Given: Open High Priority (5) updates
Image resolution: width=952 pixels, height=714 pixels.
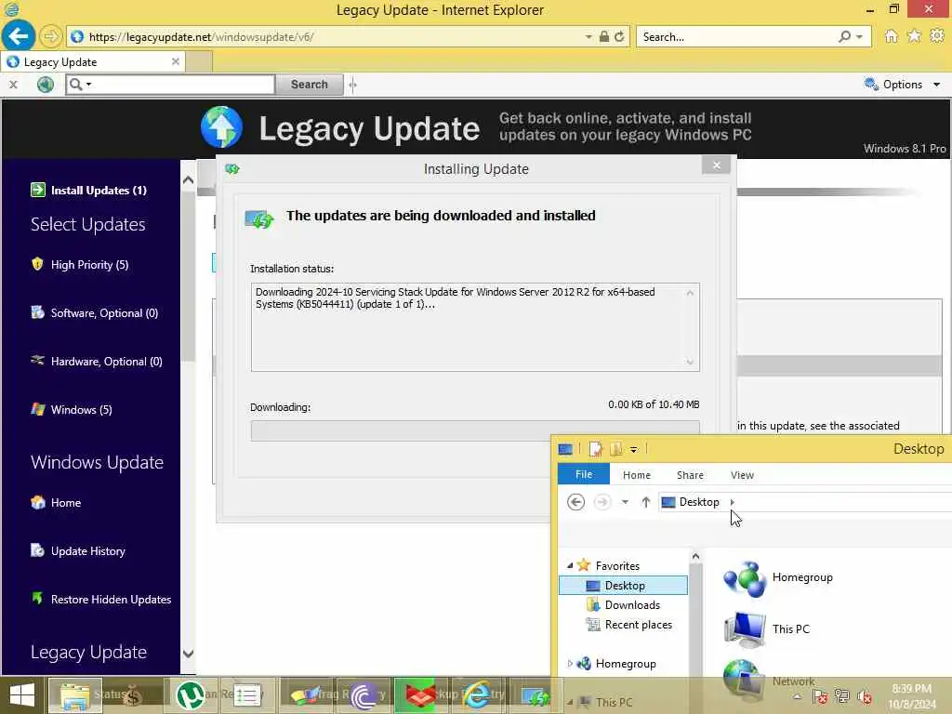Looking at the screenshot, I should 89,265.
